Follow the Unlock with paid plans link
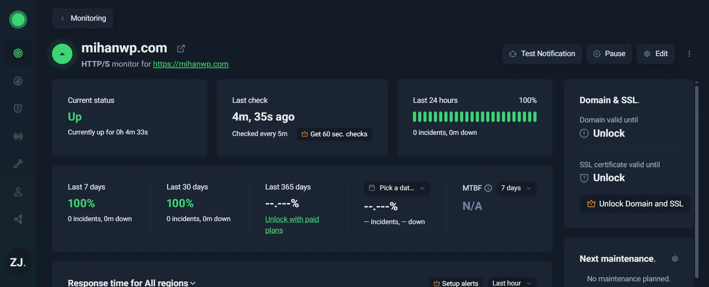The height and width of the screenshot is (287, 709). pyautogui.click(x=292, y=224)
